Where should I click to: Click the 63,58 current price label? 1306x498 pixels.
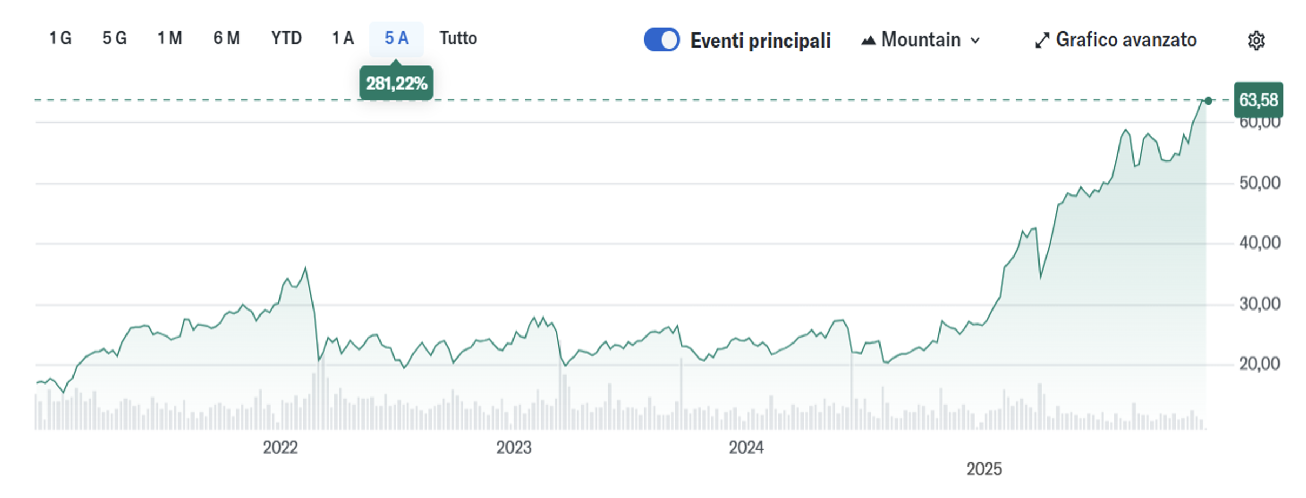tap(1258, 100)
